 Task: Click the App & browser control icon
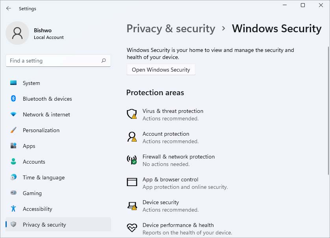(132, 182)
